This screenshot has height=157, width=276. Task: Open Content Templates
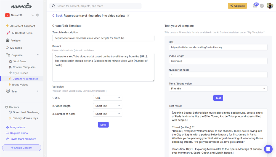pos(24,67)
